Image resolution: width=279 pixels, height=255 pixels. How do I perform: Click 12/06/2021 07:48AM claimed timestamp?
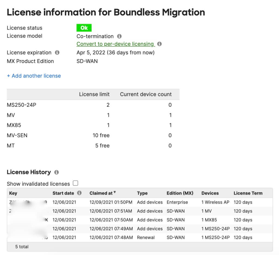pyautogui.click(x=111, y=237)
